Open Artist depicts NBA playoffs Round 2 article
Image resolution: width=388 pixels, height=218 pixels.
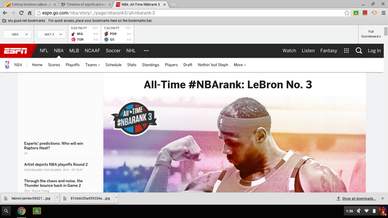[56, 164]
